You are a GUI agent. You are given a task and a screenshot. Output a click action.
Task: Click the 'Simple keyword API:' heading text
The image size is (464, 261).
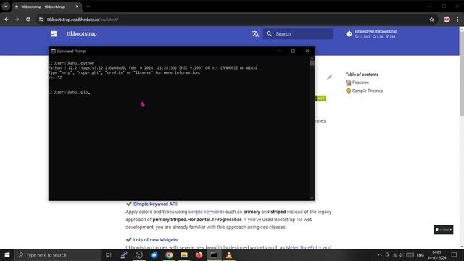coord(156,204)
